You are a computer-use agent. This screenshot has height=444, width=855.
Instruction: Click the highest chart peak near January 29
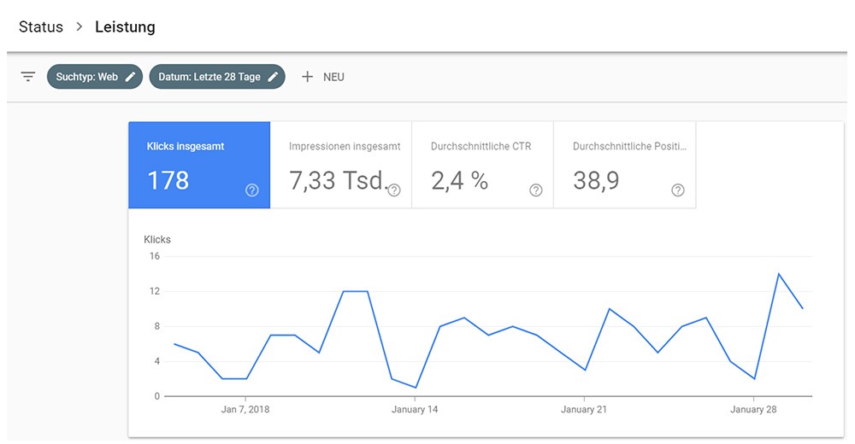point(778,273)
